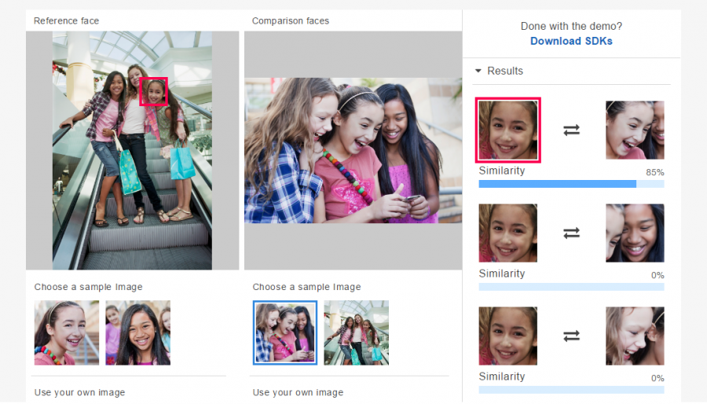Click 'Choose a sample Image' under reference face
The image size is (707, 404).
coord(88,287)
